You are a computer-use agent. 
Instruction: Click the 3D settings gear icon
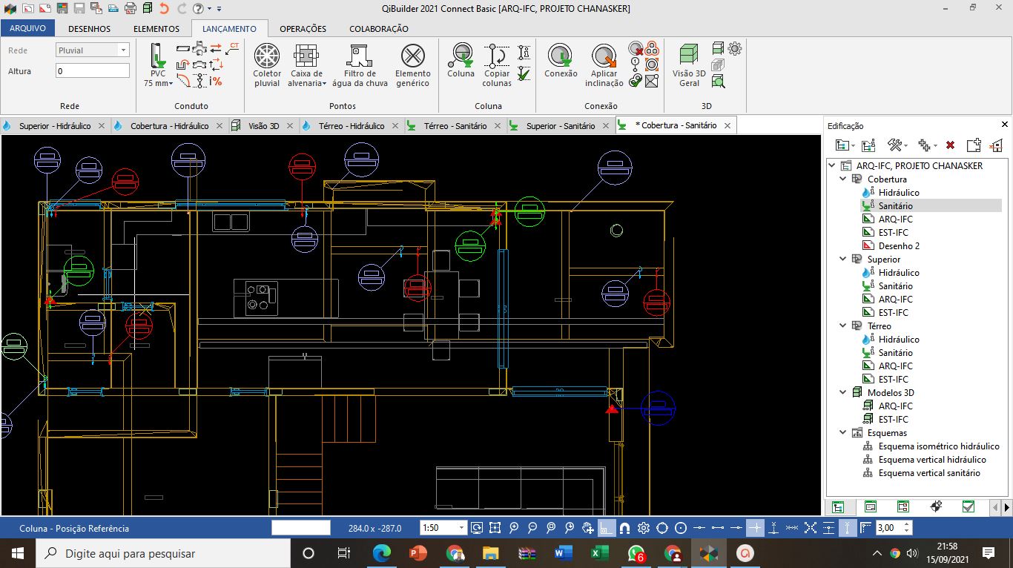pyautogui.click(x=735, y=48)
